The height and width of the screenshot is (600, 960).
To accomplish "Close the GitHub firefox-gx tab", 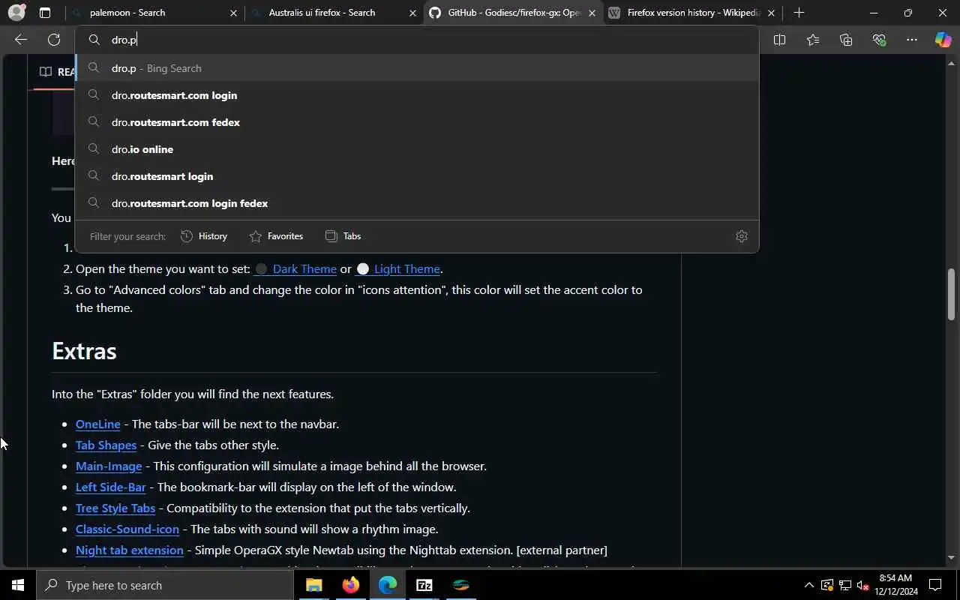I will pyautogui.click(x=592, y=13).
